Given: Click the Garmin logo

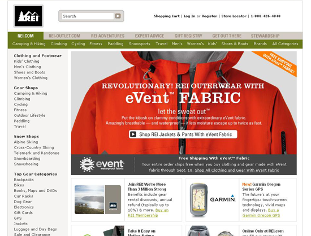Looking at the screenshot, I should pos(223,198).
